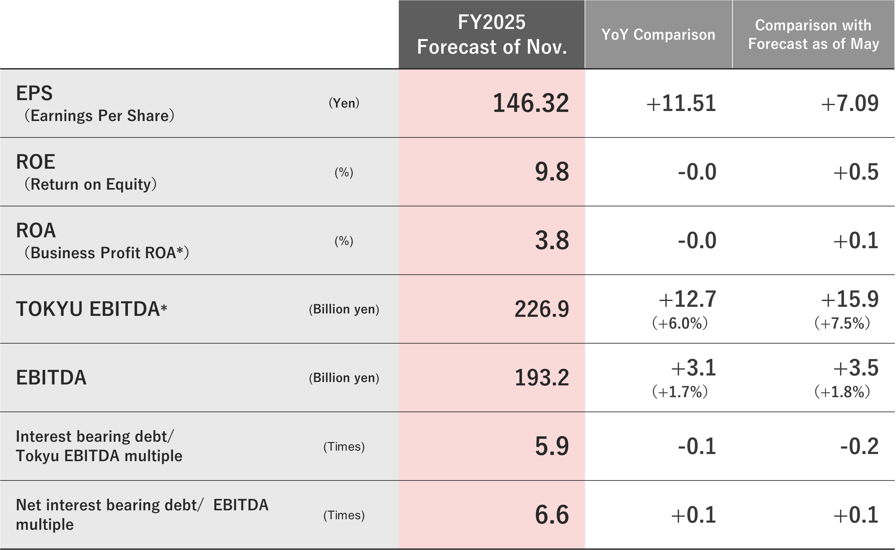
Task: Select the ROA forecast value 3.8
Action: (551, 241)
